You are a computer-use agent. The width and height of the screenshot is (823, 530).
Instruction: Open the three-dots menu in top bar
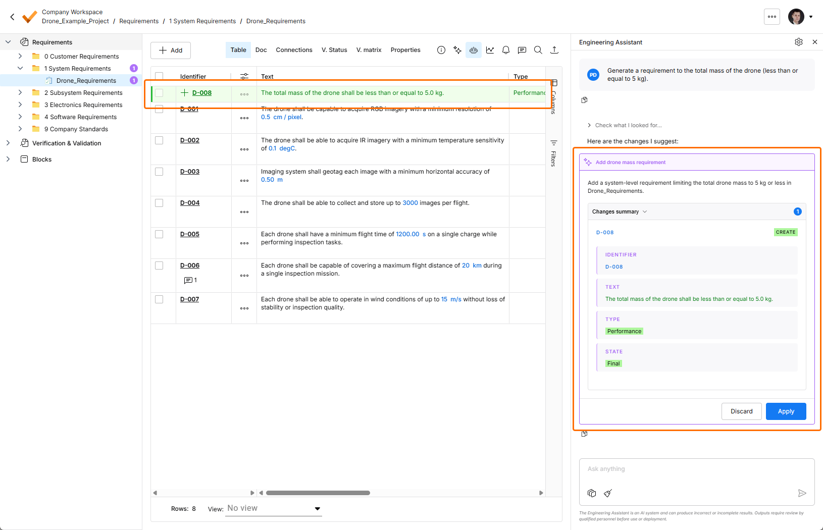[772, 17]
